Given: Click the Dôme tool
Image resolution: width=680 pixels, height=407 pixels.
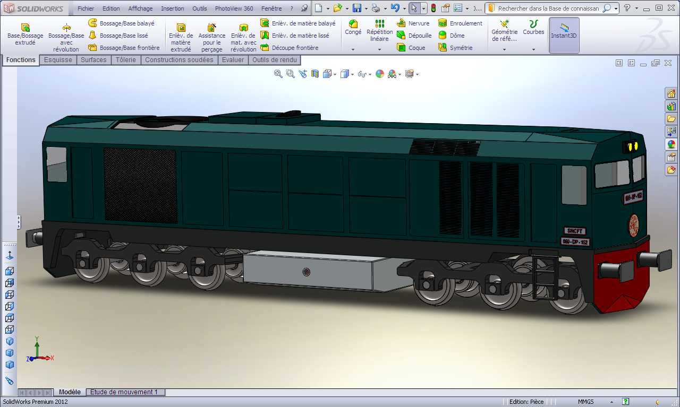Looking at the screenshot, I should point(452,36).
